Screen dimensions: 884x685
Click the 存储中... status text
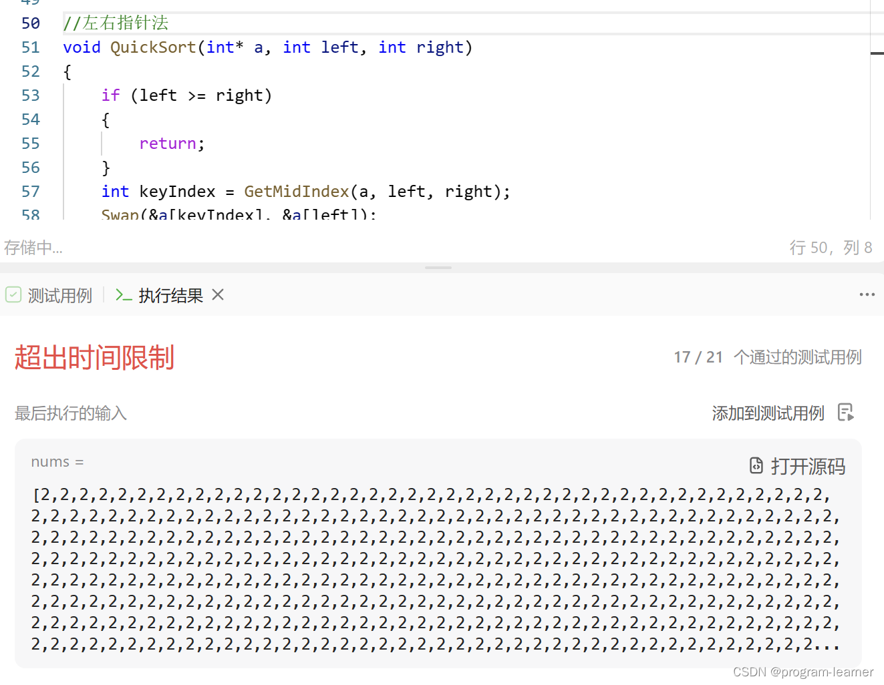(x=33, y=248)
